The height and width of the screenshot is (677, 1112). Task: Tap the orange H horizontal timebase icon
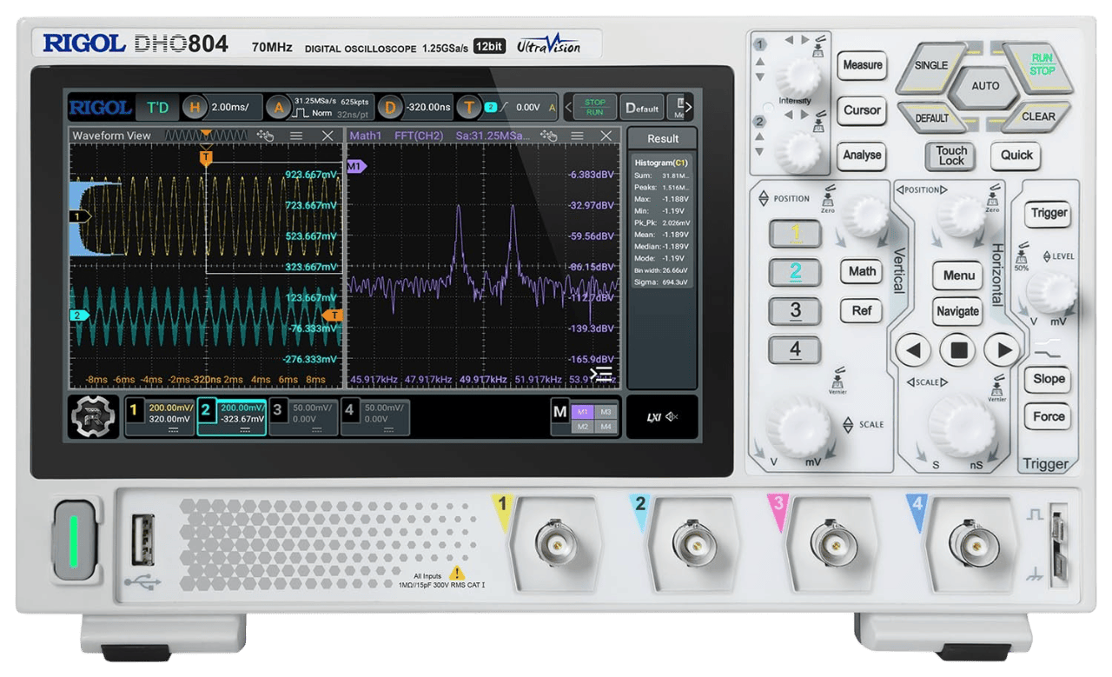coord(195,108)
